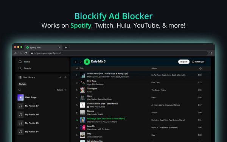Viewport: 227px width, 142px height.
Task: Reload the Spotify page
Action: point(26,53)
